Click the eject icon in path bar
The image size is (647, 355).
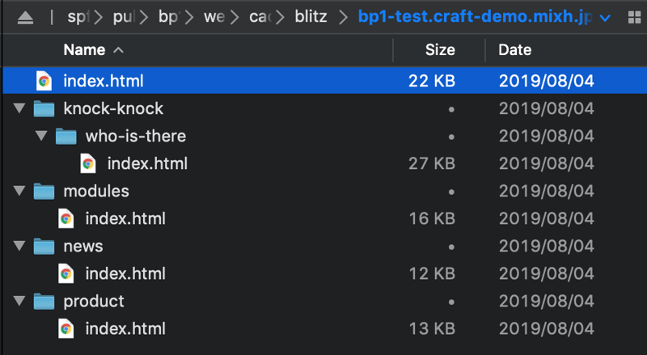coord(26,17)
